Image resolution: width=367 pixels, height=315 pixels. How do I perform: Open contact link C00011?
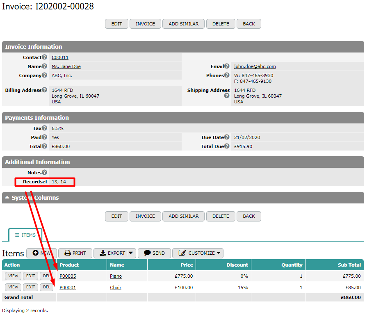coord(60,57)
